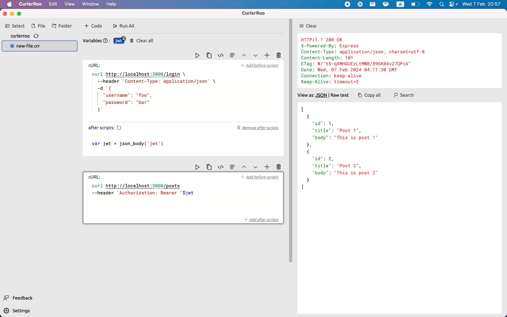507x317 pixels.
Task: Open the View menu in the menu bar
Action: (x=69, y=4)
